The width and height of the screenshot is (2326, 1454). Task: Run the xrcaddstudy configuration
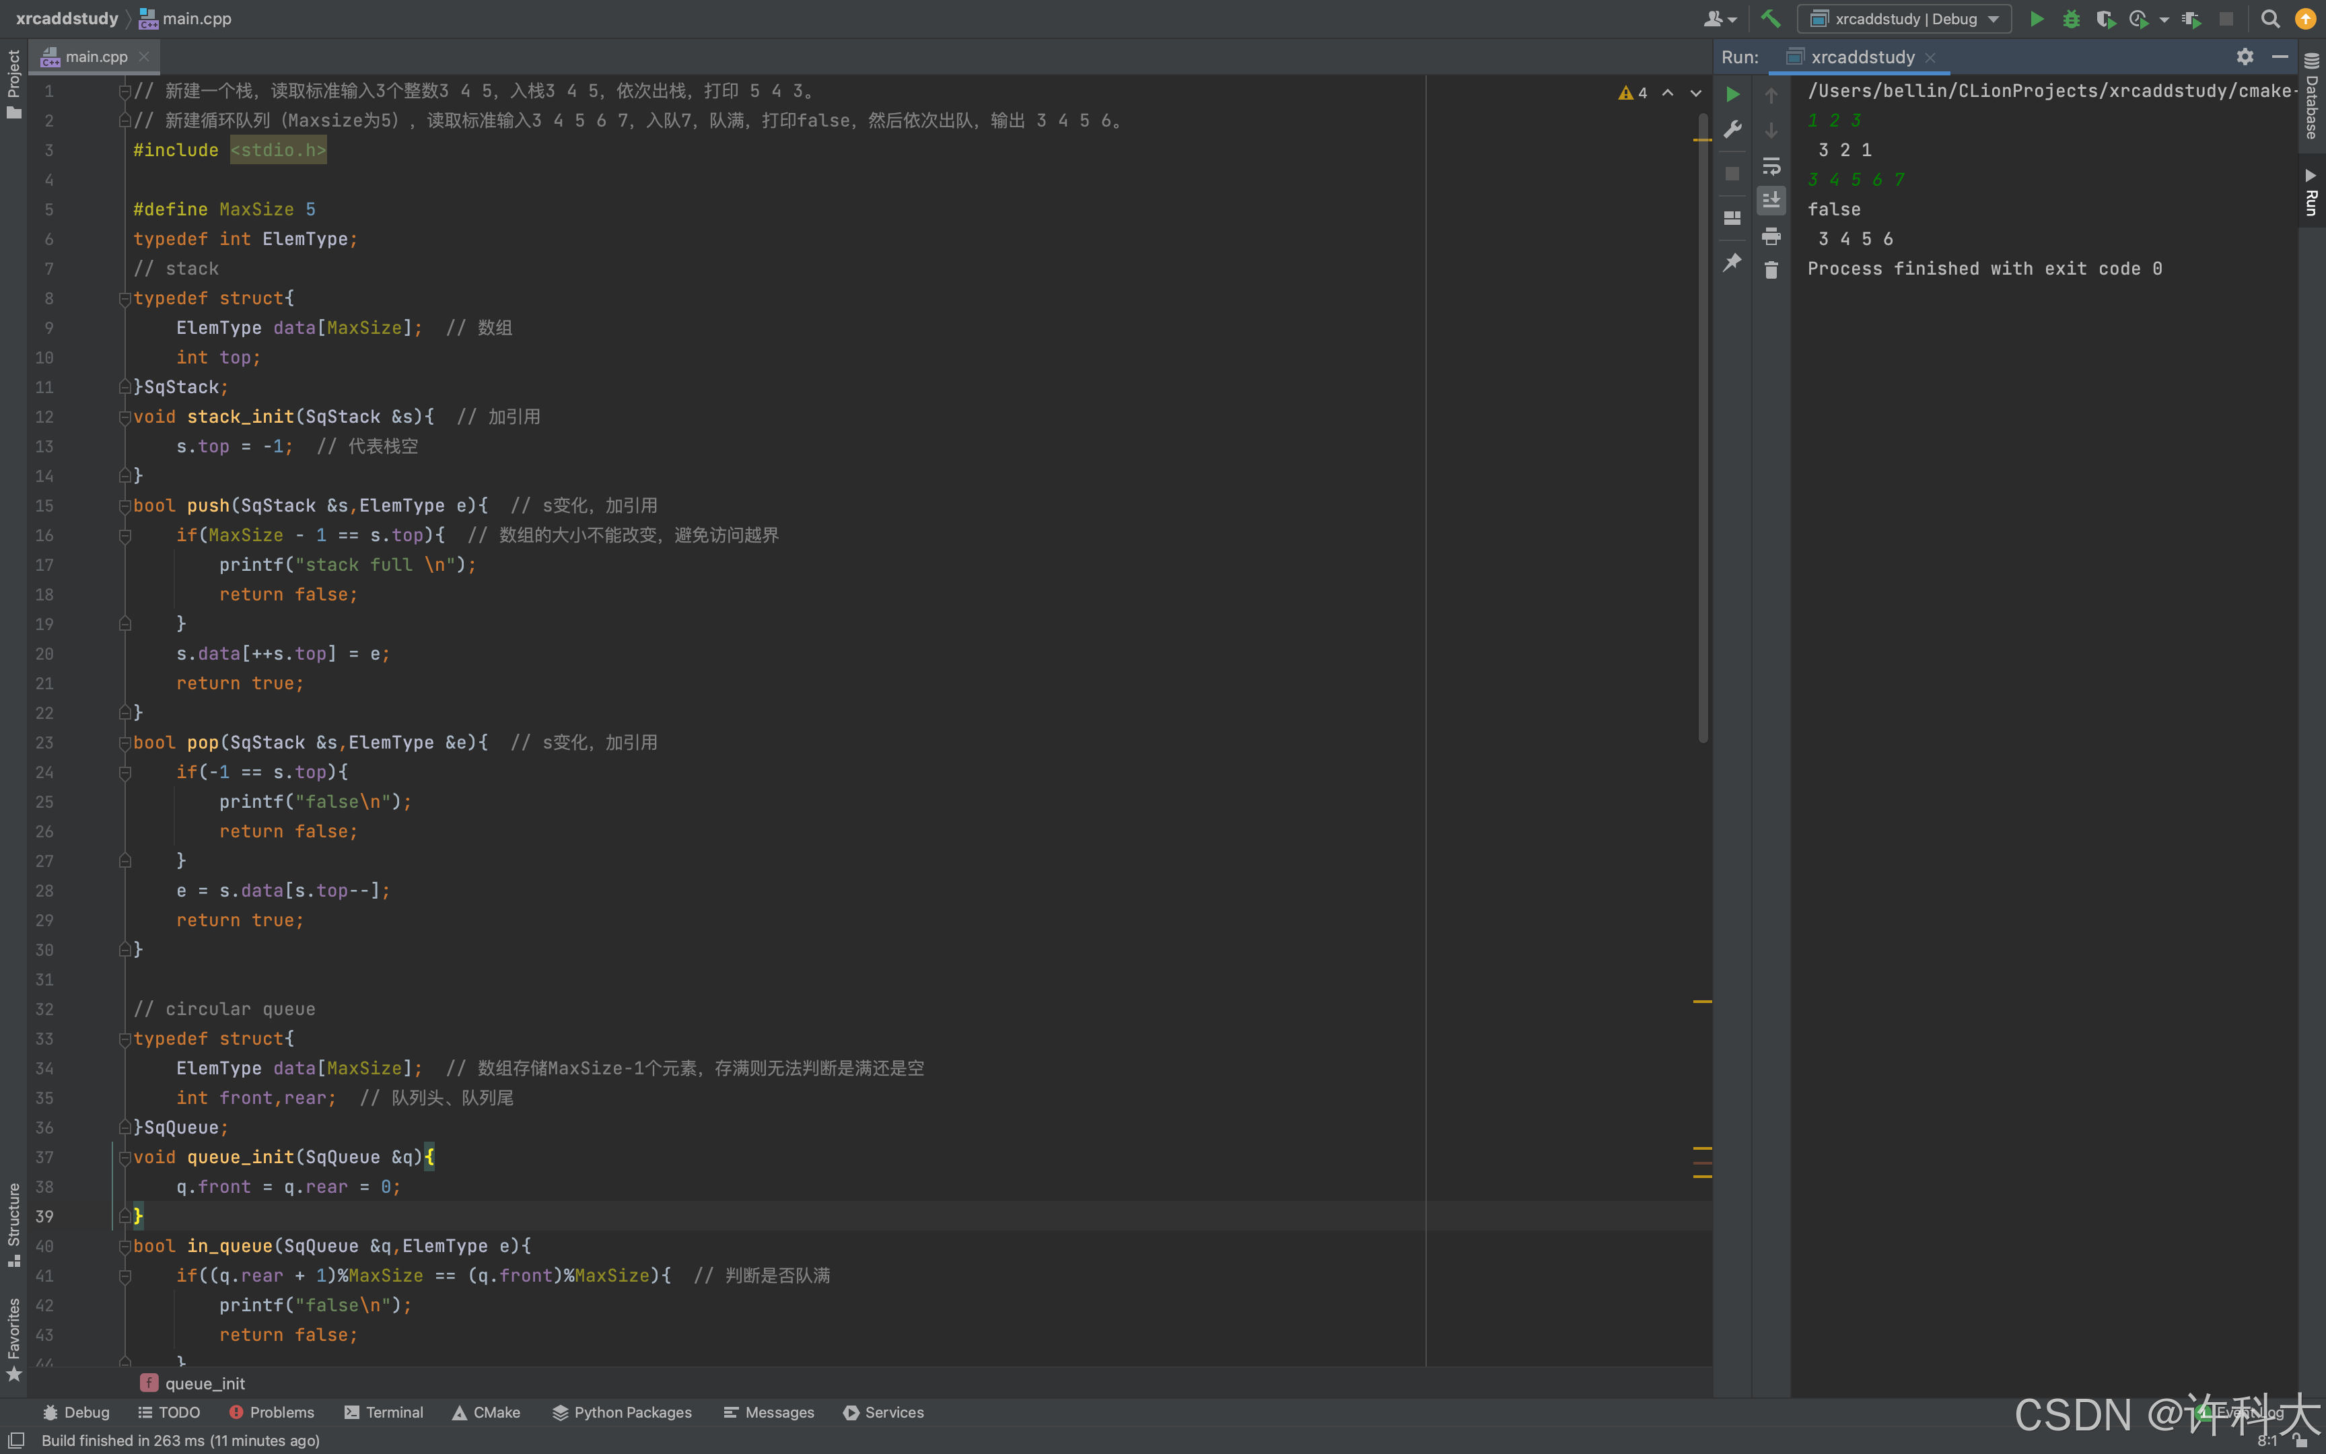[x=2036, y=18]
